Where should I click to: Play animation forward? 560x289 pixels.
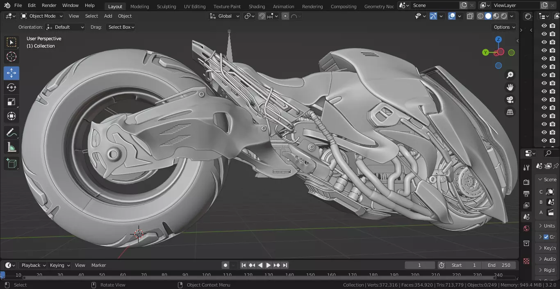[x=269, y=265]
